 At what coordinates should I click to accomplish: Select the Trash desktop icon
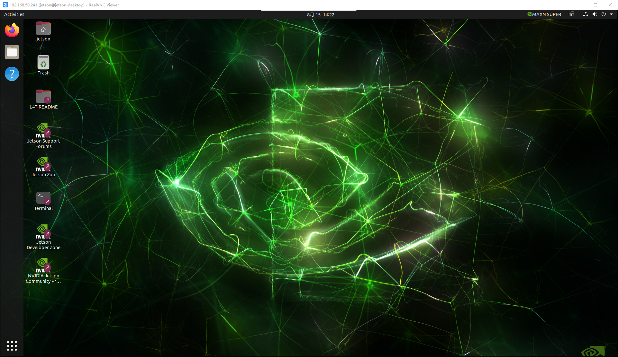pos(43,65)
